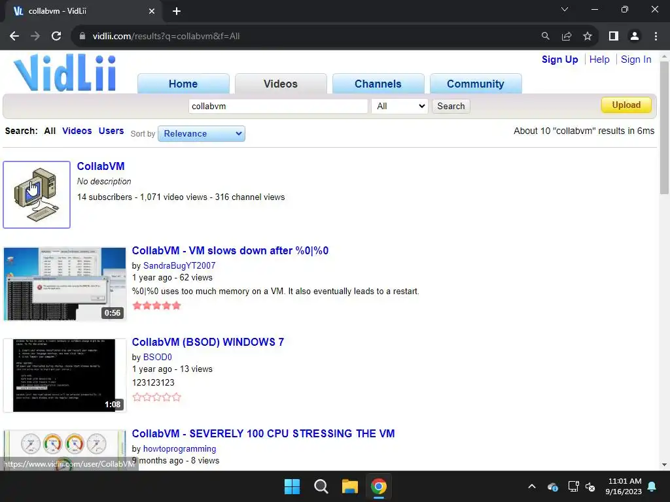
Task: Click the Search button
Action: [x=451, y=107]
